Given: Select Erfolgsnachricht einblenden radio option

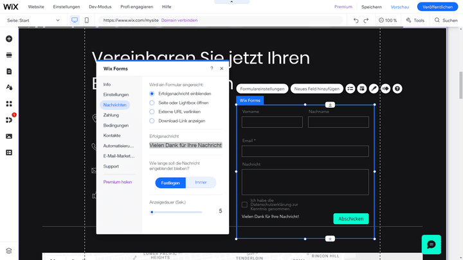Looking at the screenshot, I should point(152,94).
